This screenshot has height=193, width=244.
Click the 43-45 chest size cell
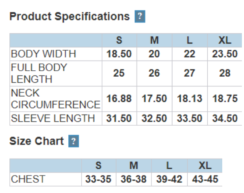205,179
